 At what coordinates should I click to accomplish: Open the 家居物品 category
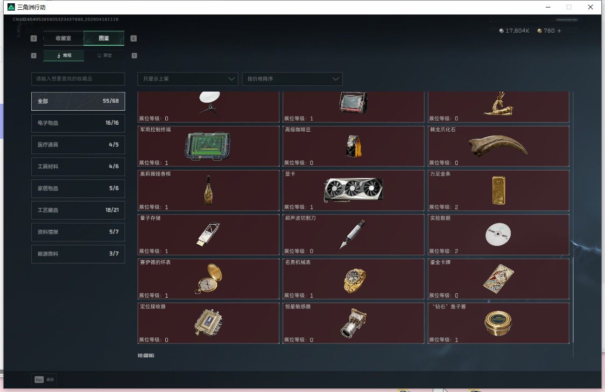78,188
